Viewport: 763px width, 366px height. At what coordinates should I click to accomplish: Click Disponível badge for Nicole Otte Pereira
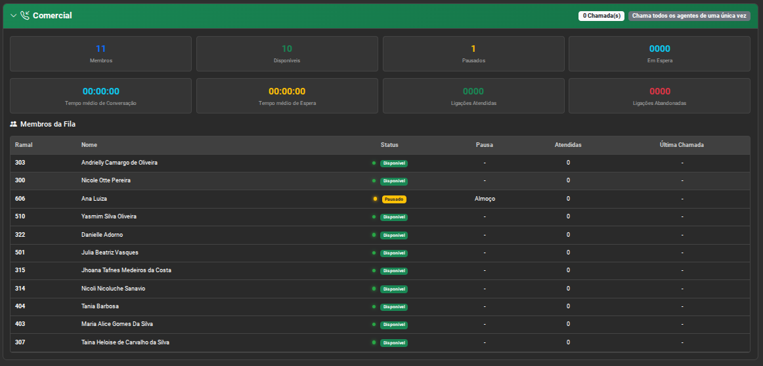394,181
